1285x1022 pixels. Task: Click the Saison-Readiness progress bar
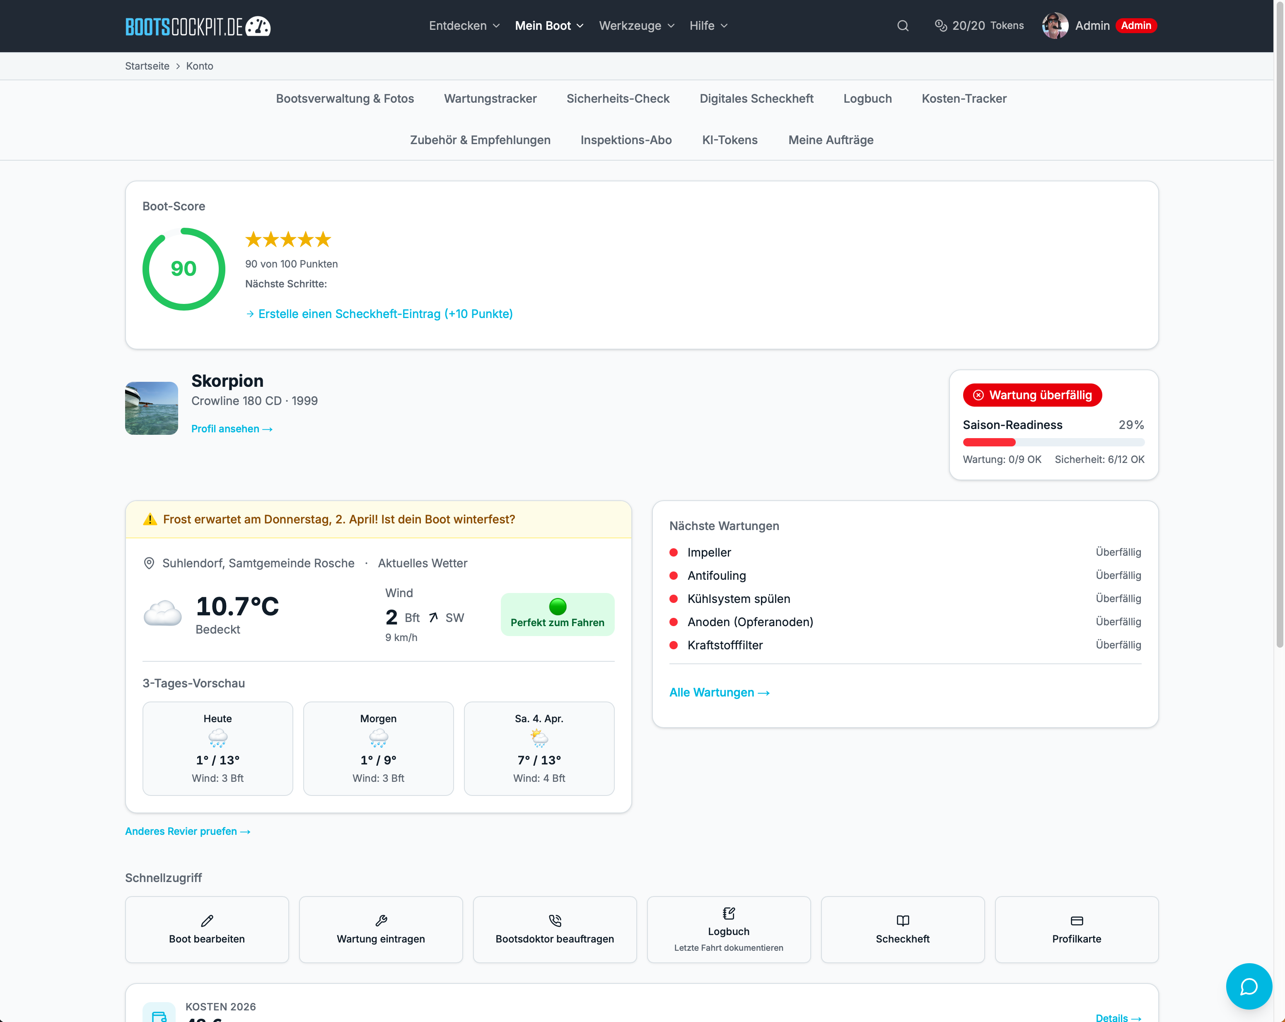point(1053,442)
